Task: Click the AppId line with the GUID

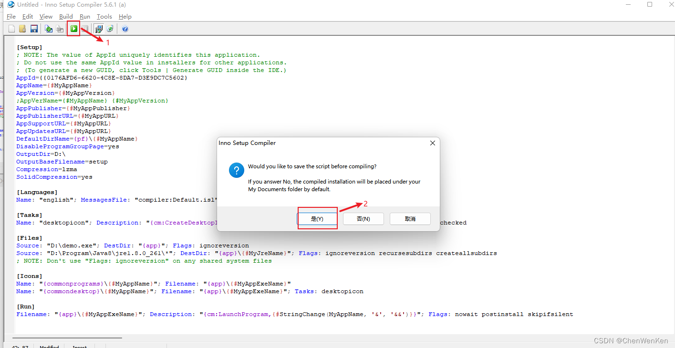Action: [x=102, y=78]
